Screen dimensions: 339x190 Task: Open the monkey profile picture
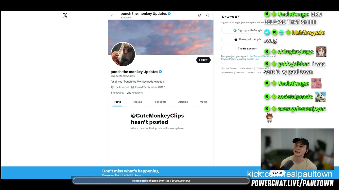(123, 54)
